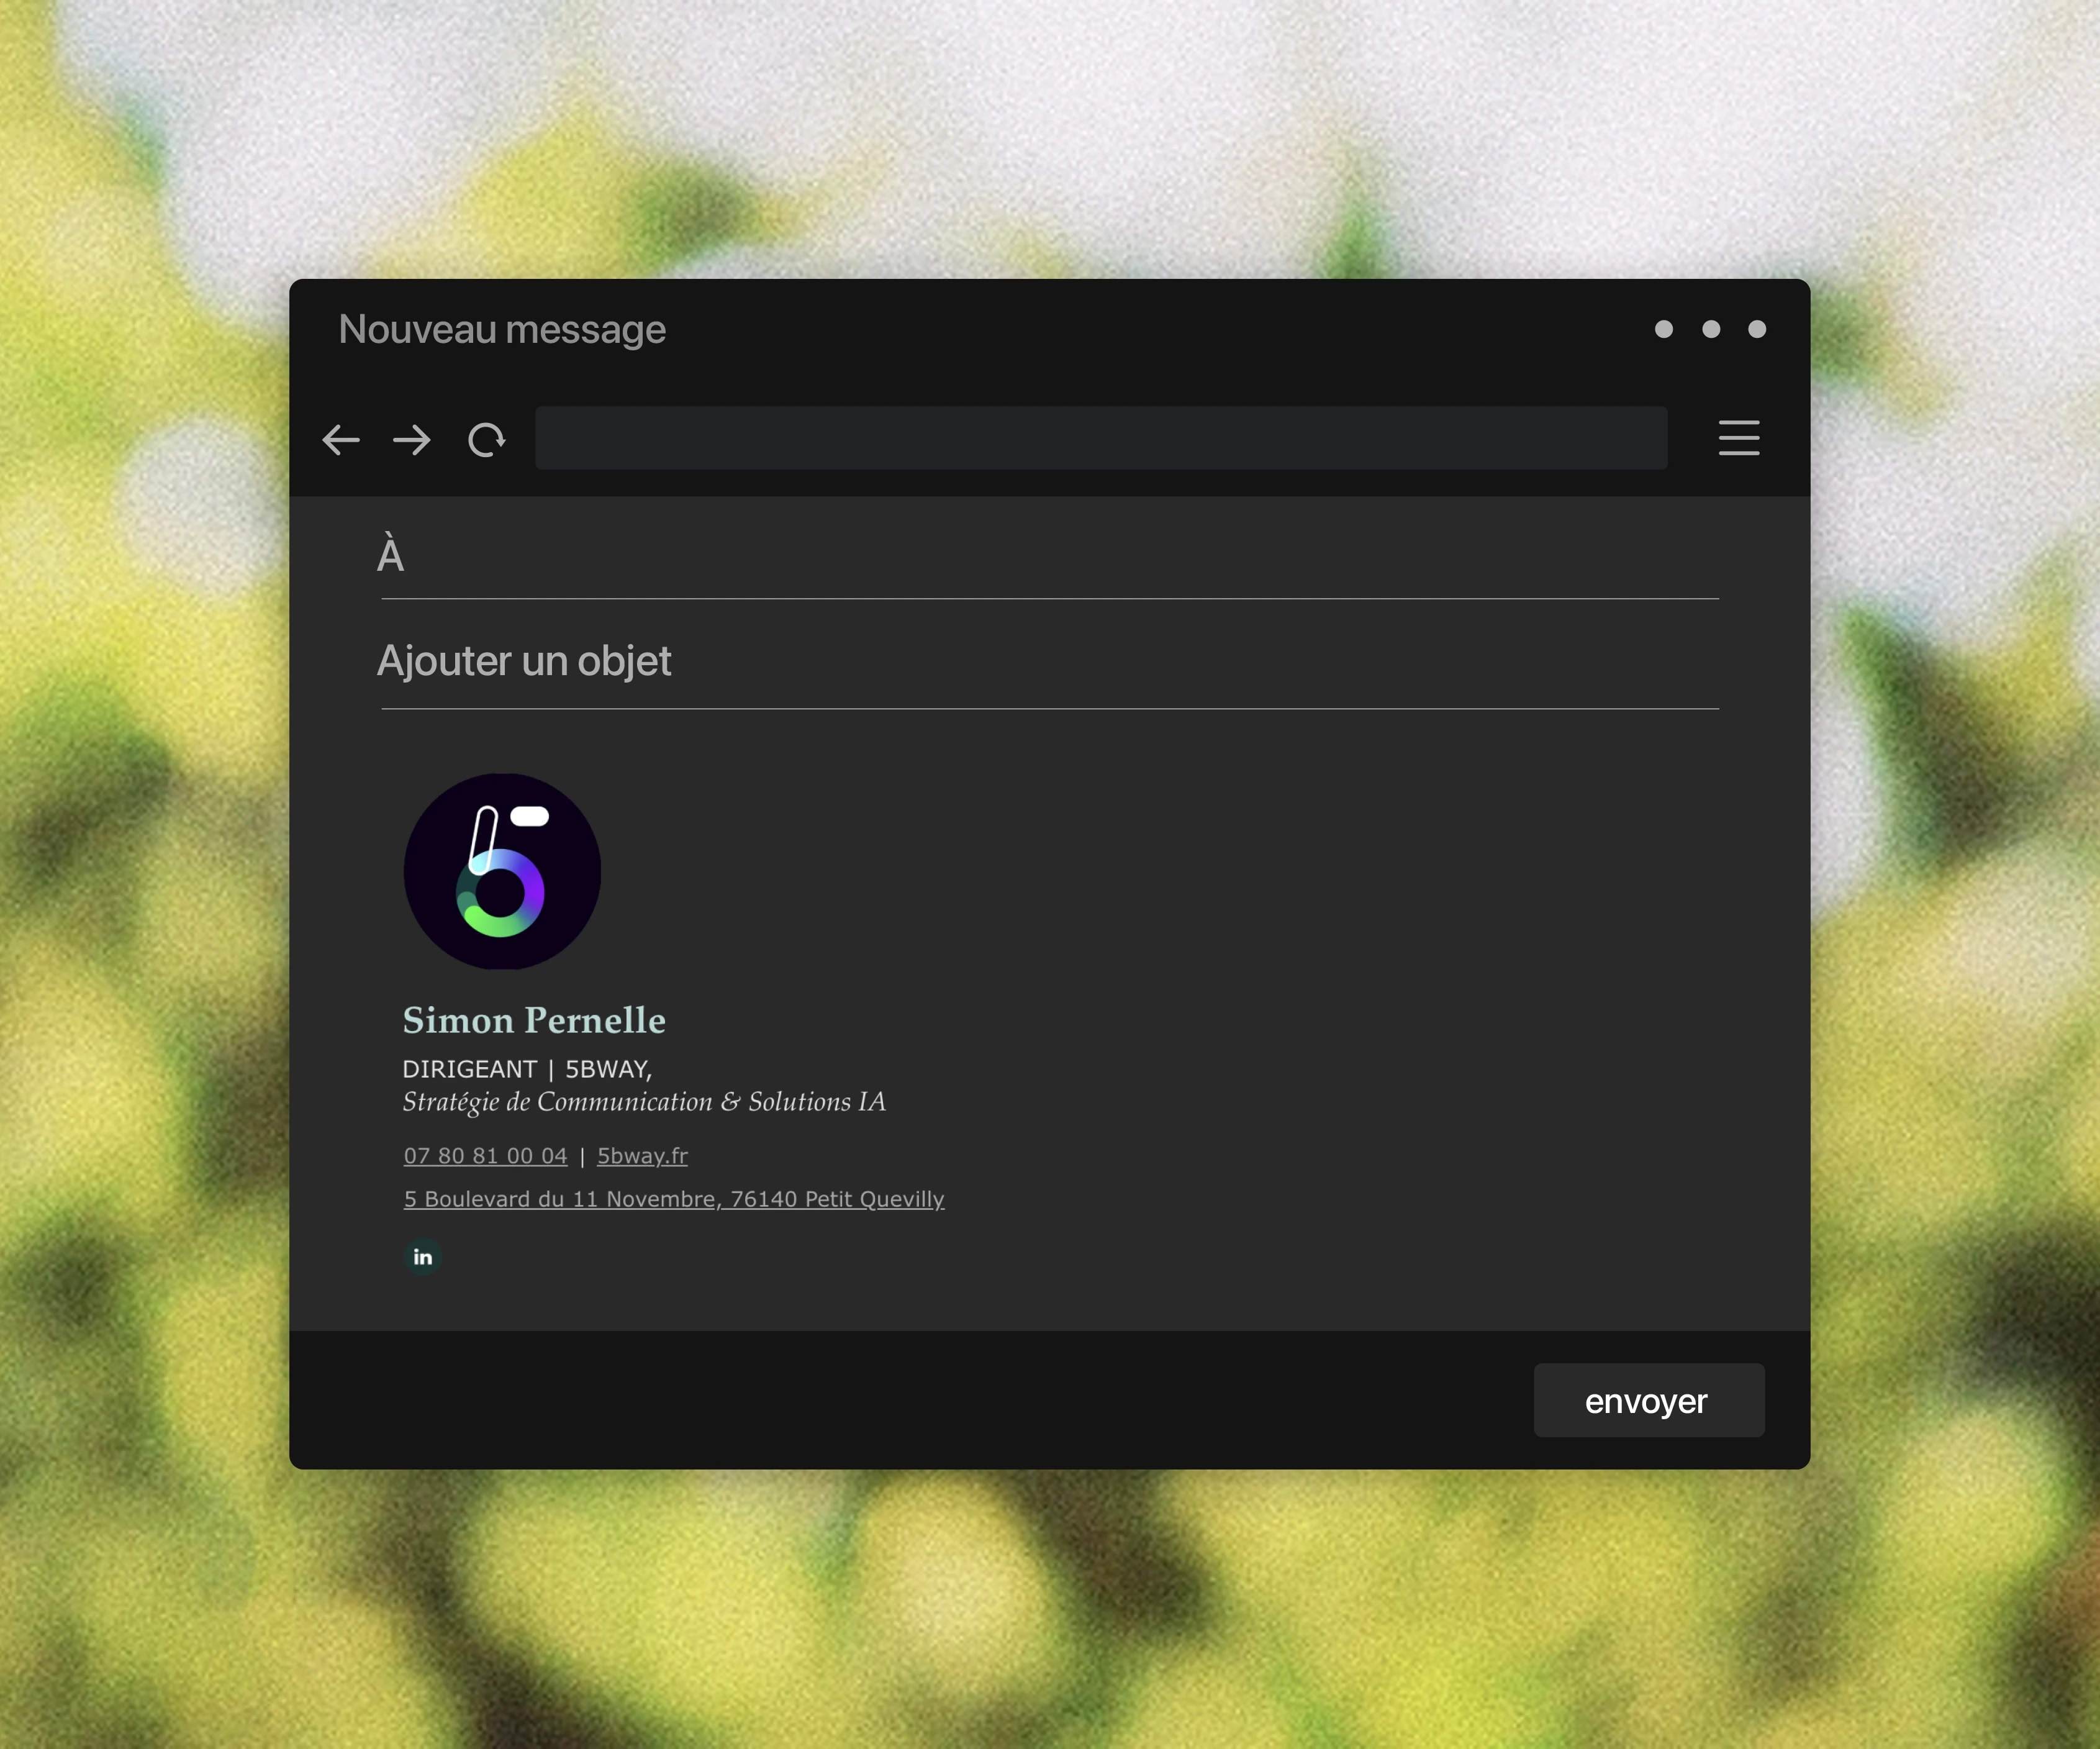Click the Simon Pernelle name heading
This screenshot has height=1749, width=2100.
(x=534, y=1020)
